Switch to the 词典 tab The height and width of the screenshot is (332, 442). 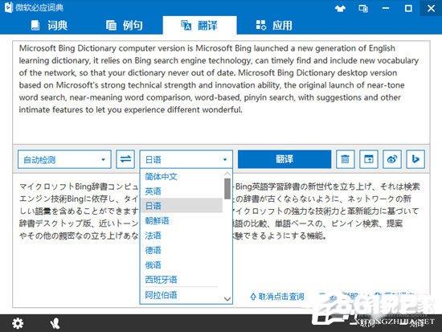(x=49, y=26)
